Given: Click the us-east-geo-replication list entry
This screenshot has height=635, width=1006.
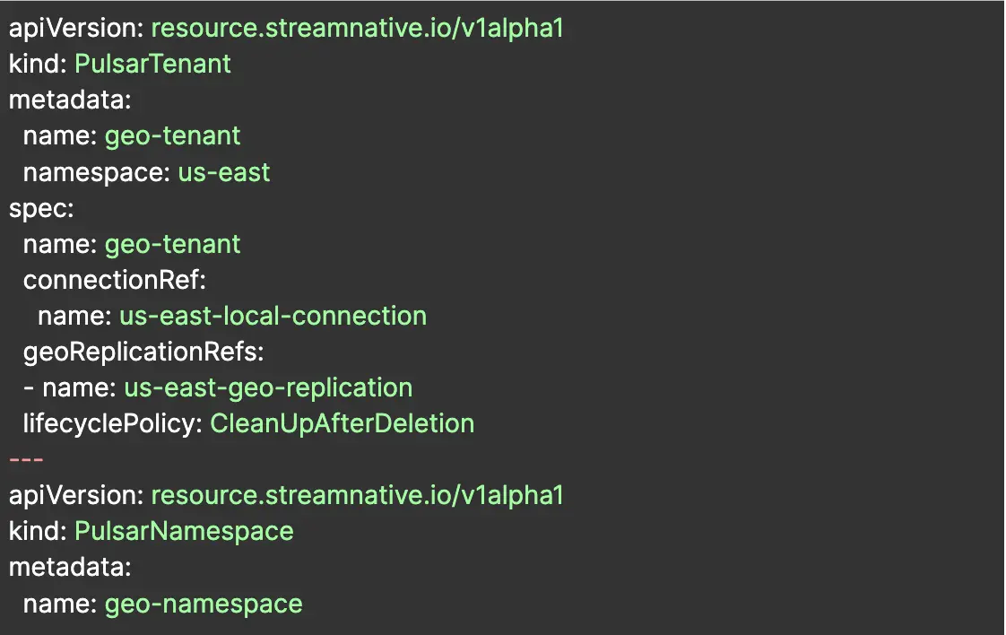Looking at the screenshot, I should tap(268, 387).
